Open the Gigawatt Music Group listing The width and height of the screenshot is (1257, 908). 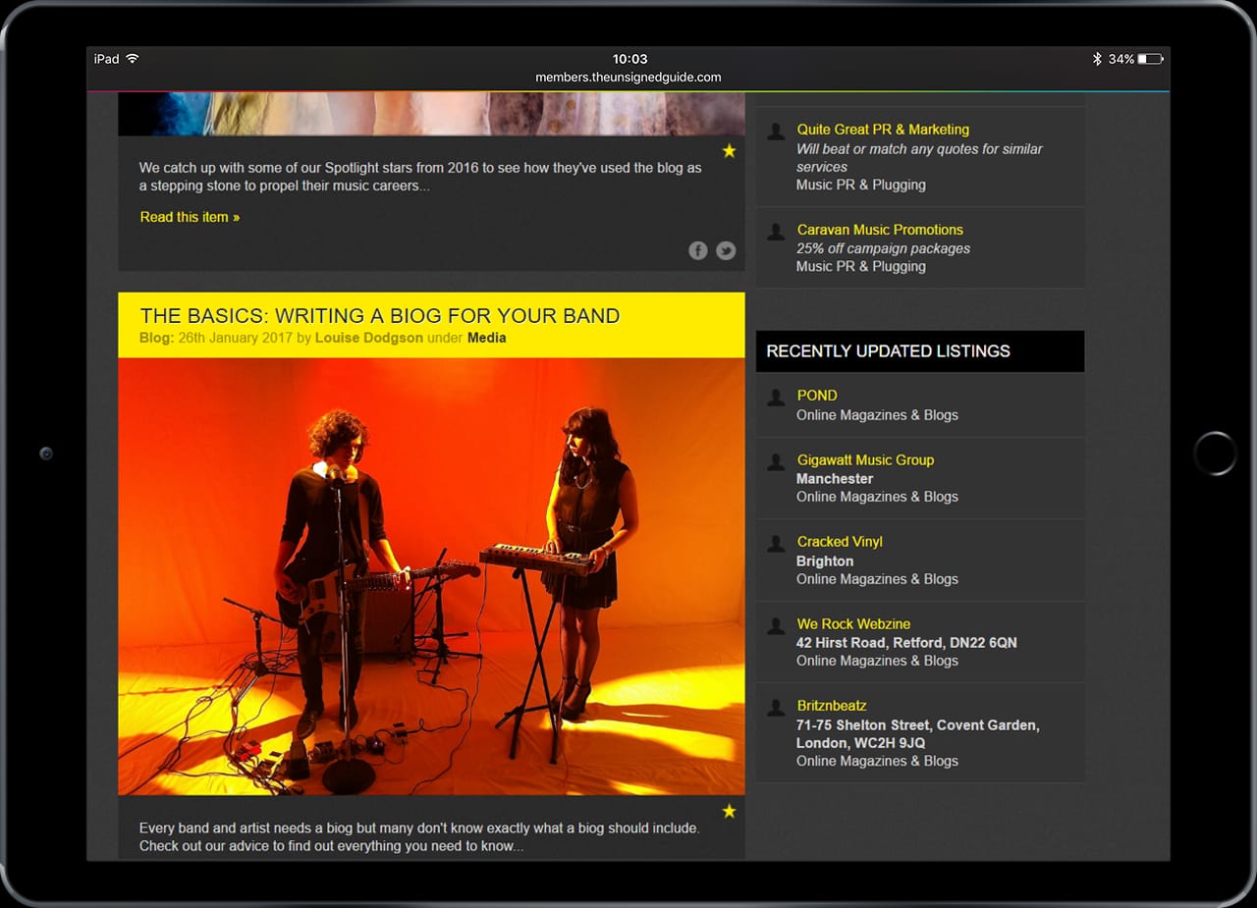click(x=865, y=459)
